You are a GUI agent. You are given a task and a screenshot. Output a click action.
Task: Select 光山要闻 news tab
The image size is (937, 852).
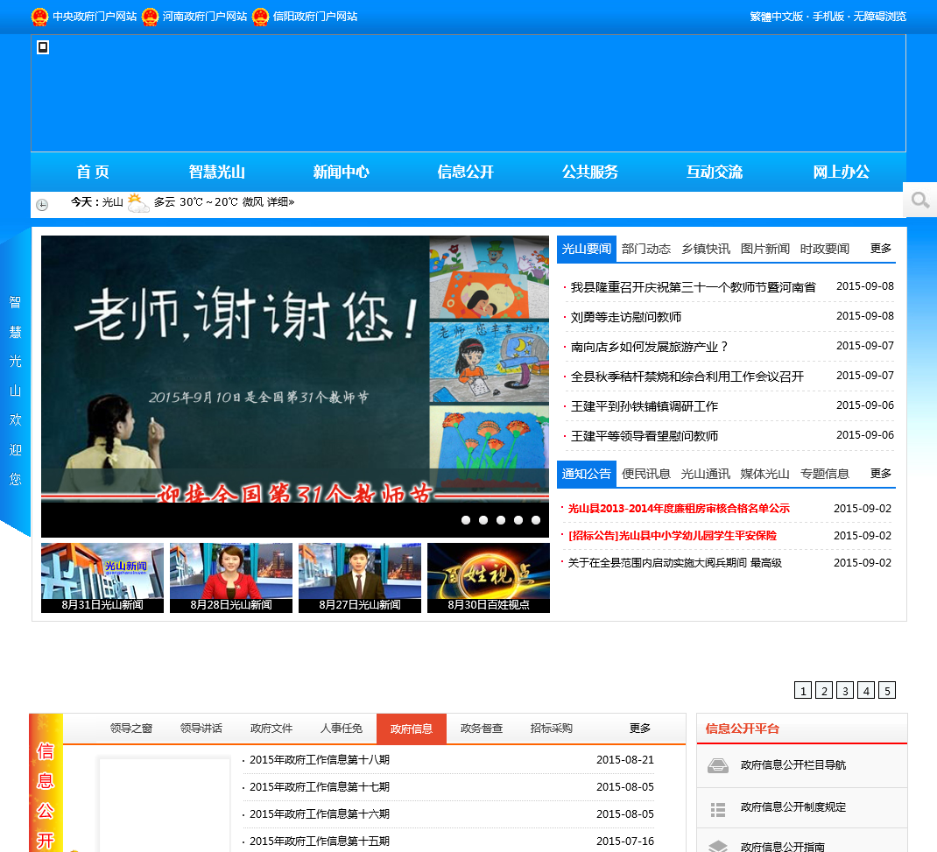coord(586,249)
